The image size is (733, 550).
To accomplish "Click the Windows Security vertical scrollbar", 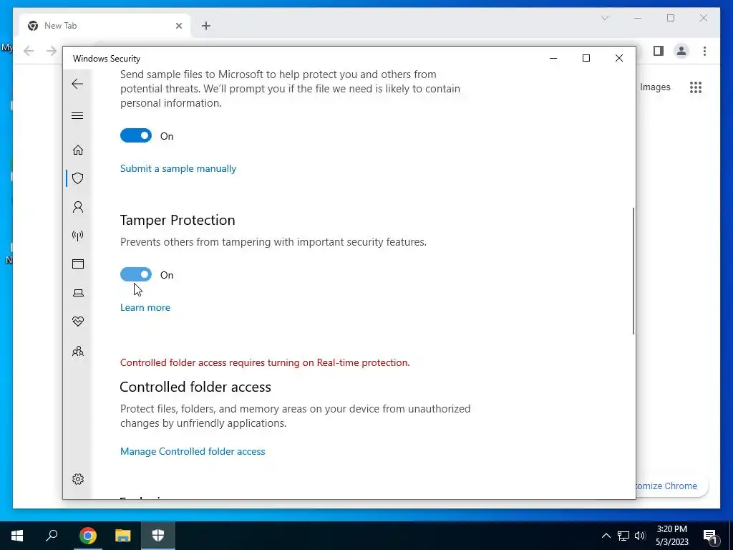I will tap(634, 271).
